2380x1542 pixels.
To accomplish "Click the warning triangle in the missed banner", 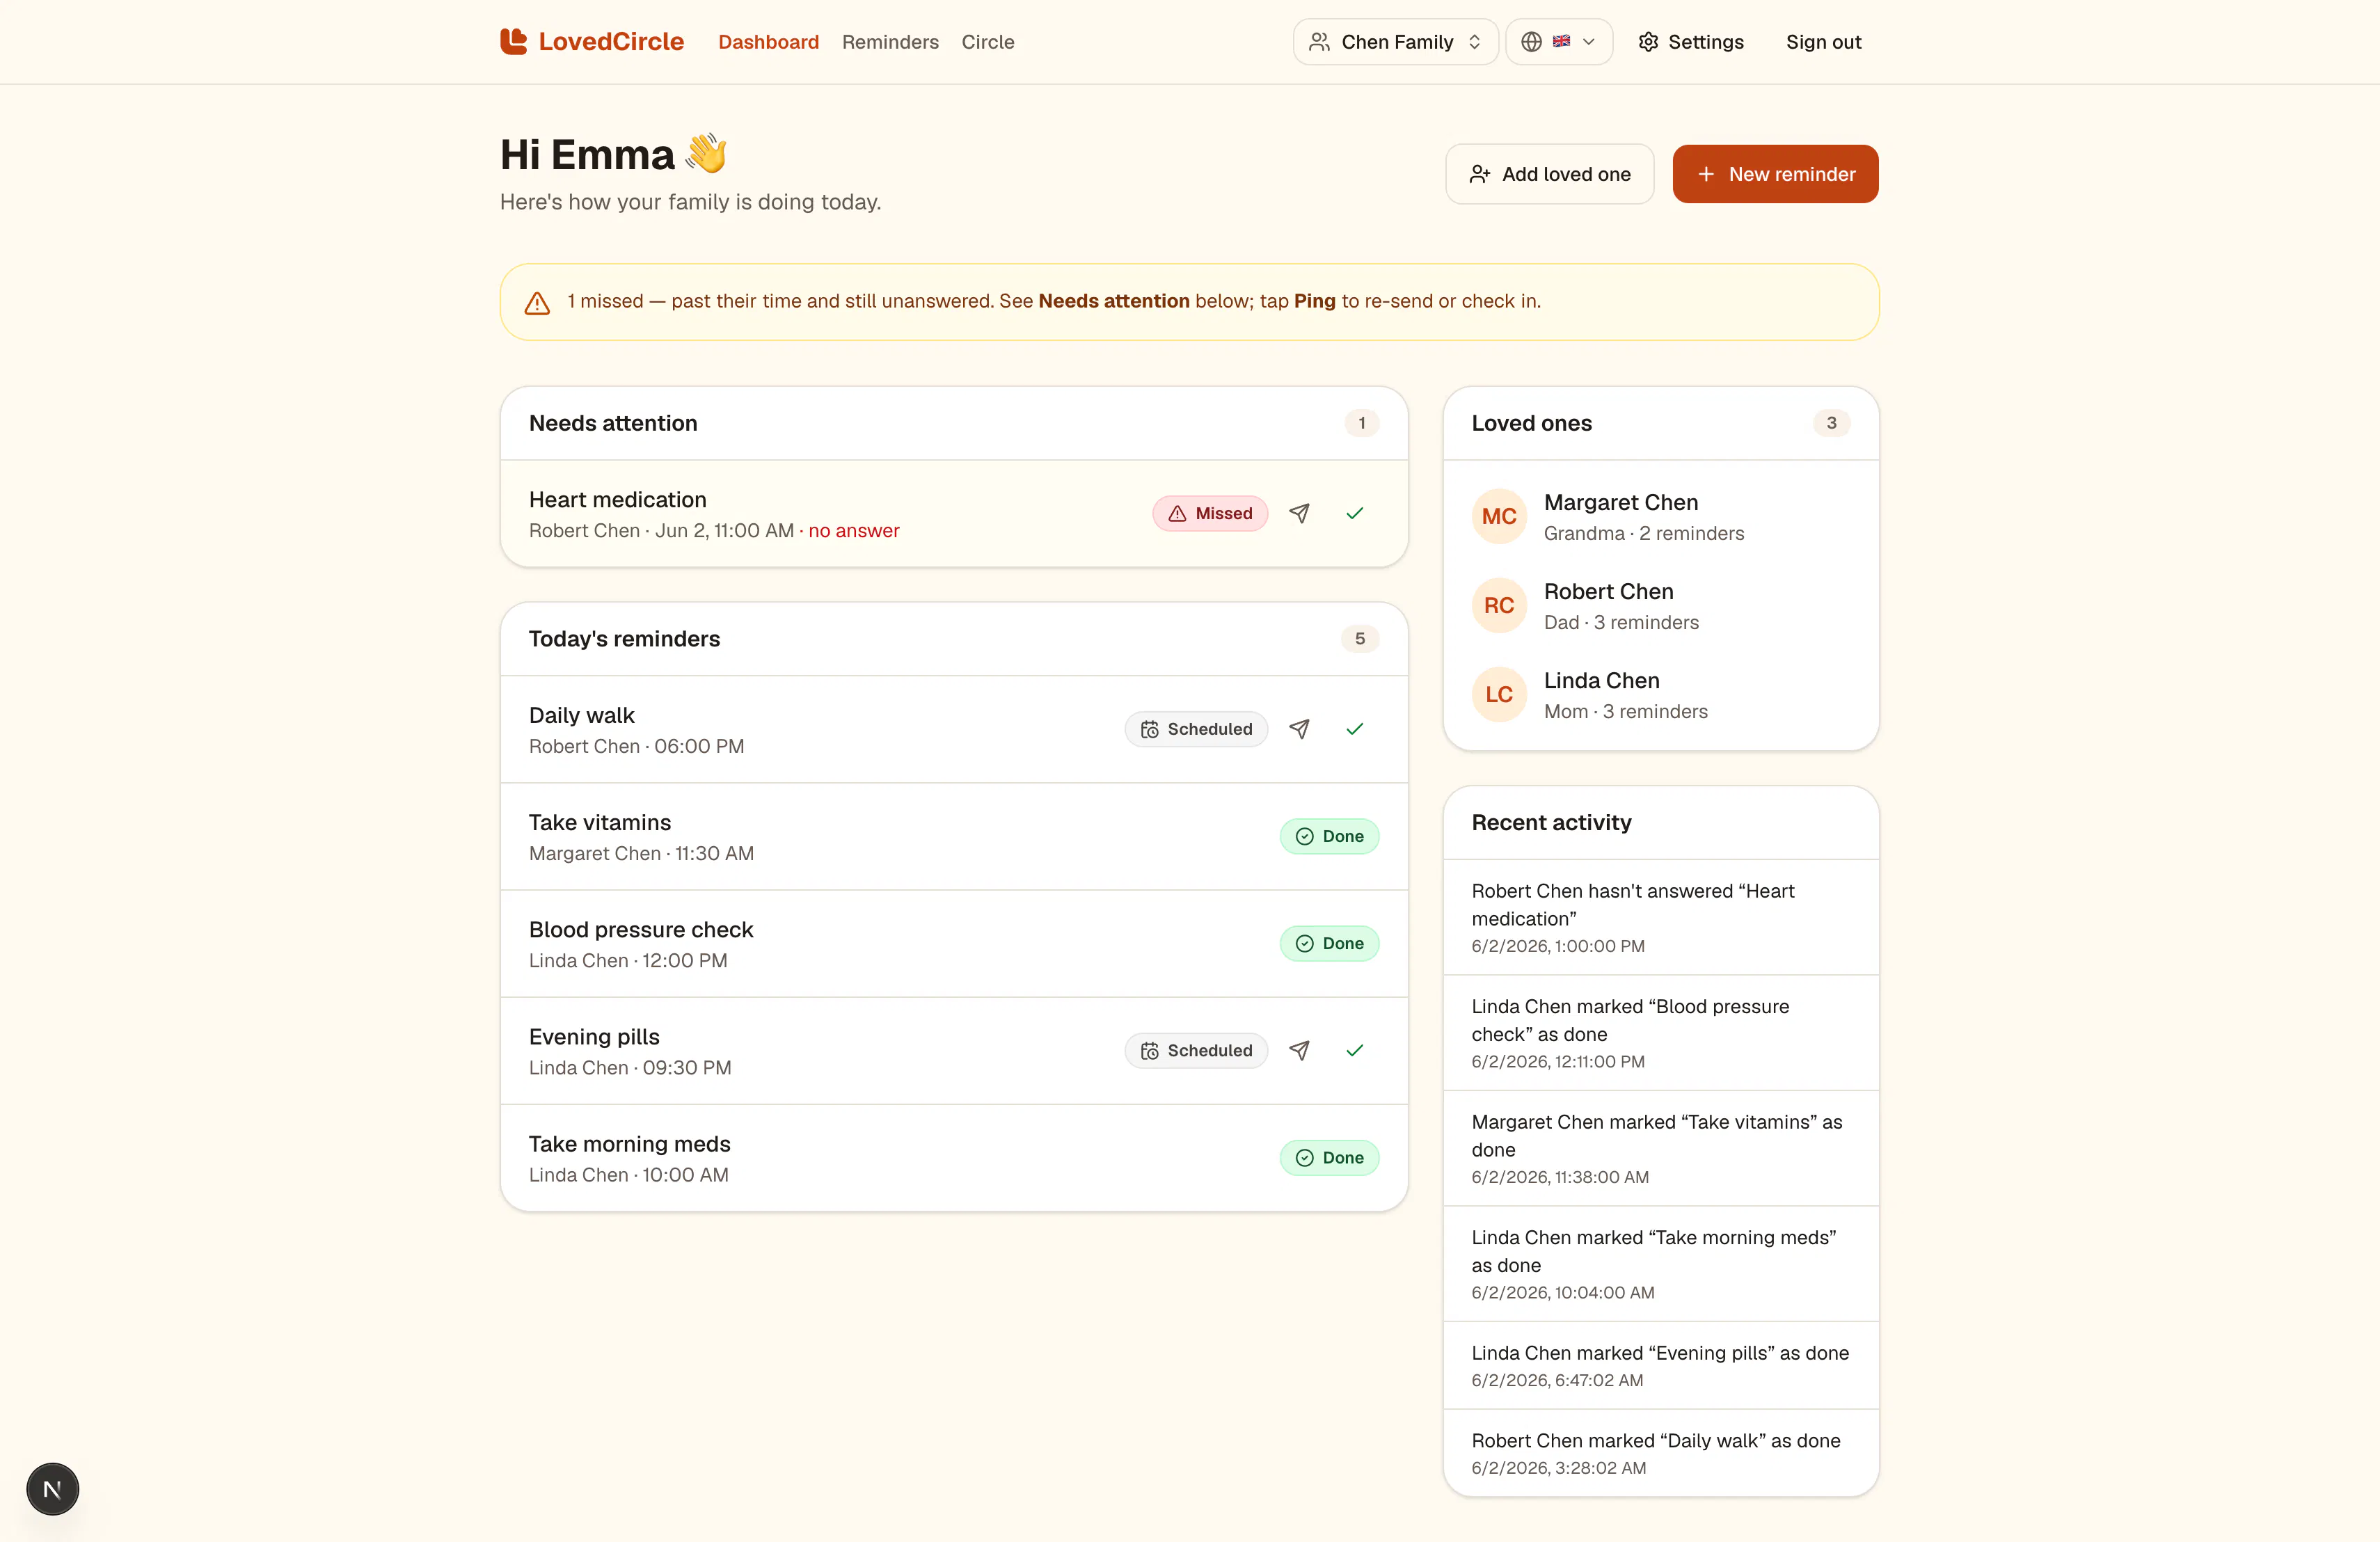I will (x=537, y=303).
